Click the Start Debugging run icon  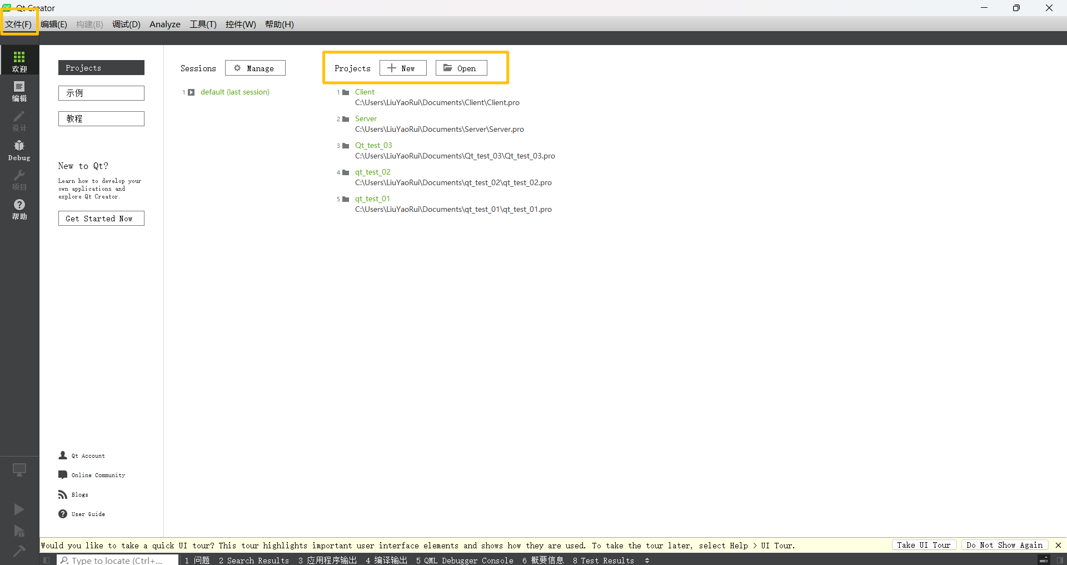[x=19, y=531]
